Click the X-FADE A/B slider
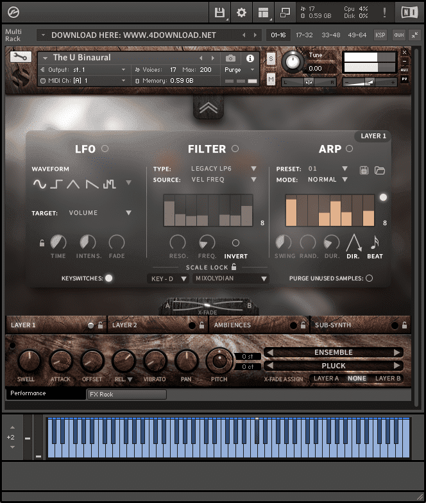 click(208, 305)
